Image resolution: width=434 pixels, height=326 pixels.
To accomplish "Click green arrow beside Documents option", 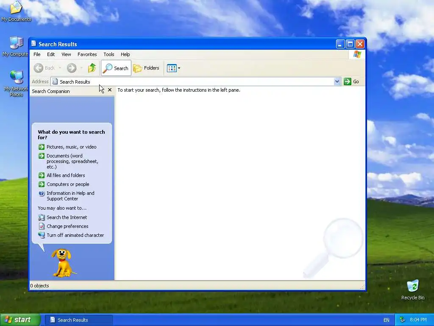I will point(42,156).
